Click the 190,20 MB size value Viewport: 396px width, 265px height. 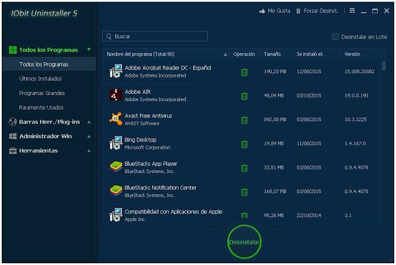275,71
